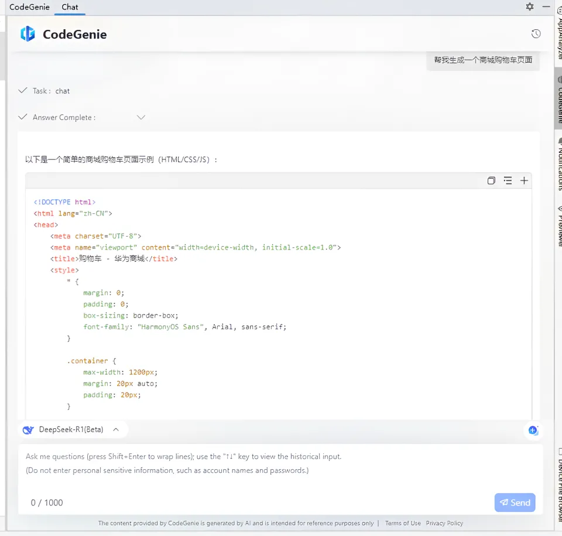Toggle line wrap in code block
This screenshot has height=536, width=562.
click(x=508, y=180)
